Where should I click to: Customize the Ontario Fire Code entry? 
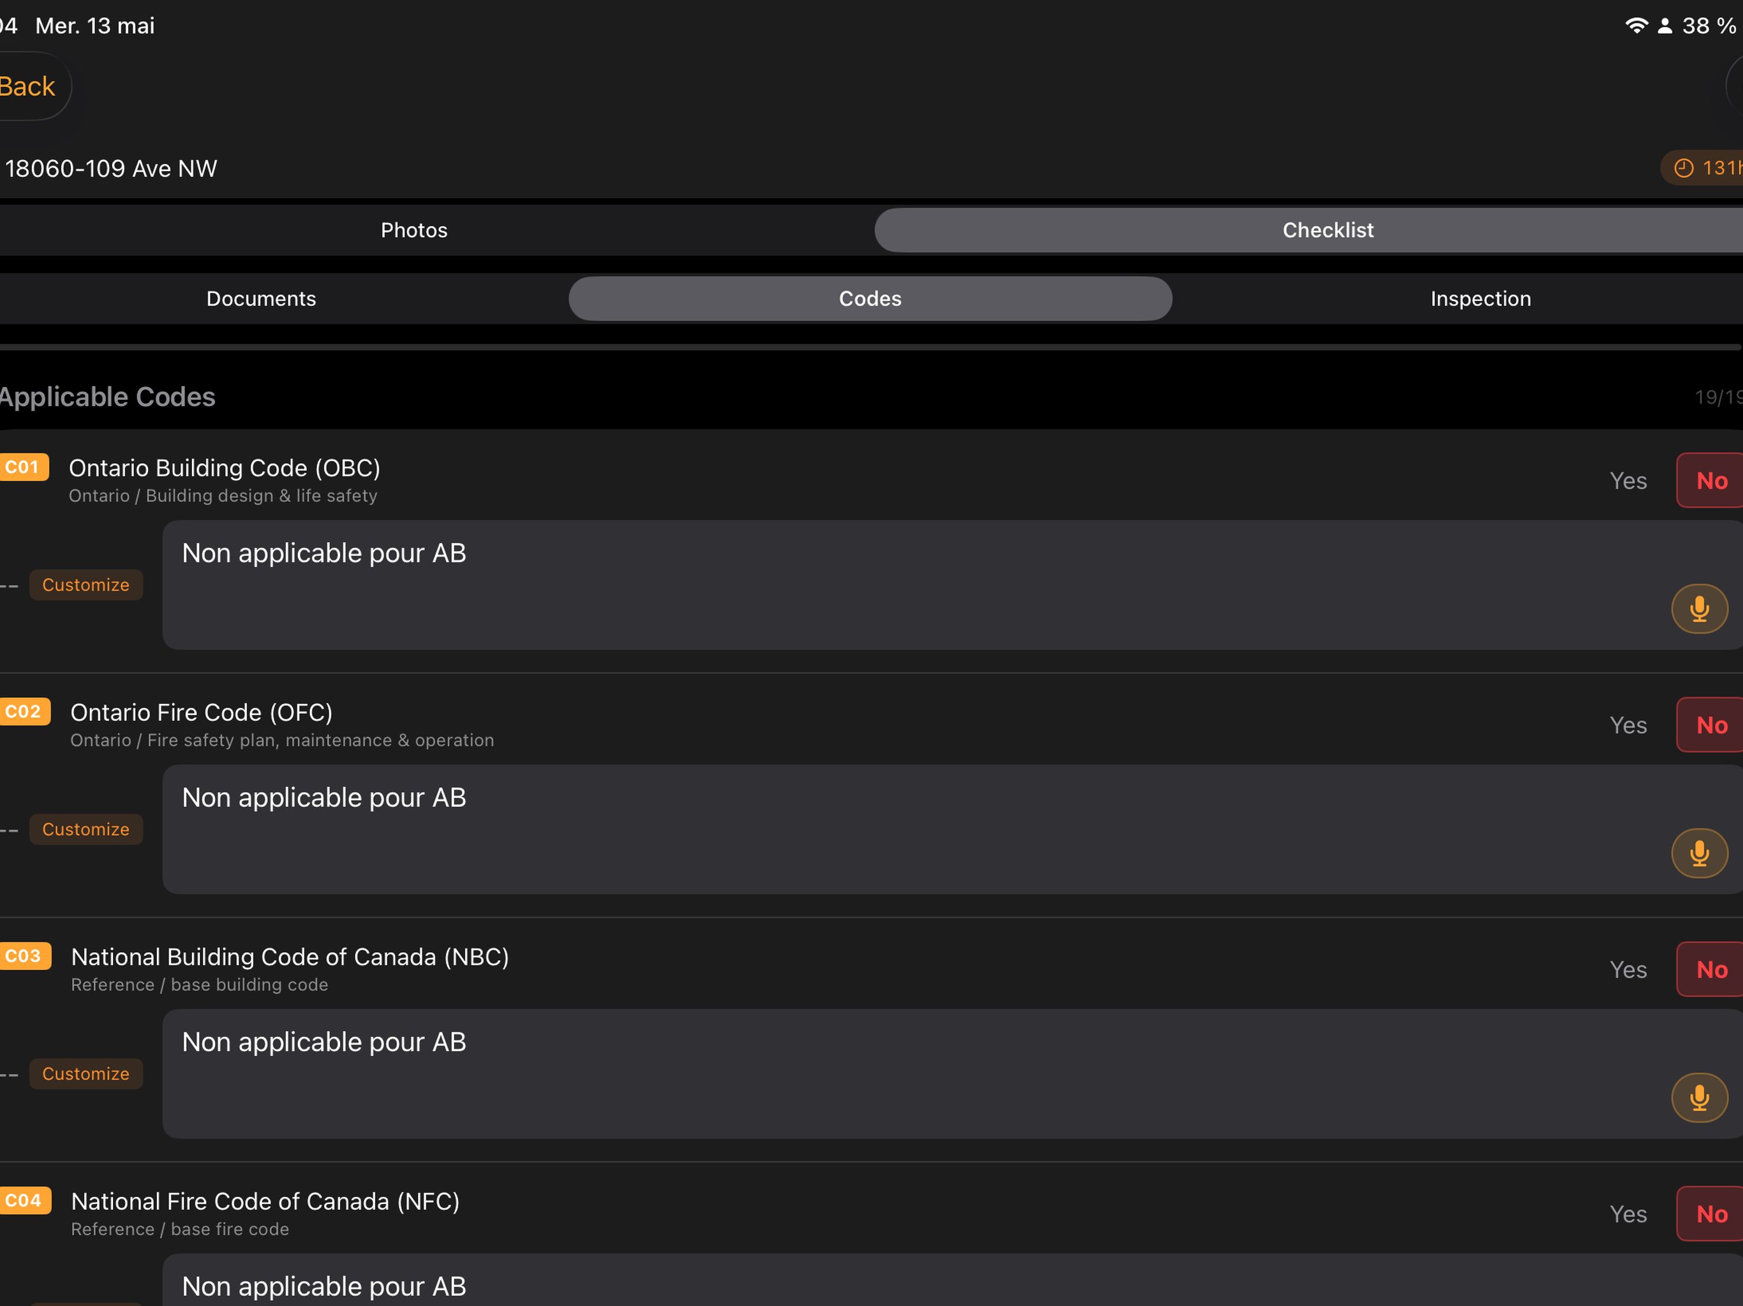(86, 830)
